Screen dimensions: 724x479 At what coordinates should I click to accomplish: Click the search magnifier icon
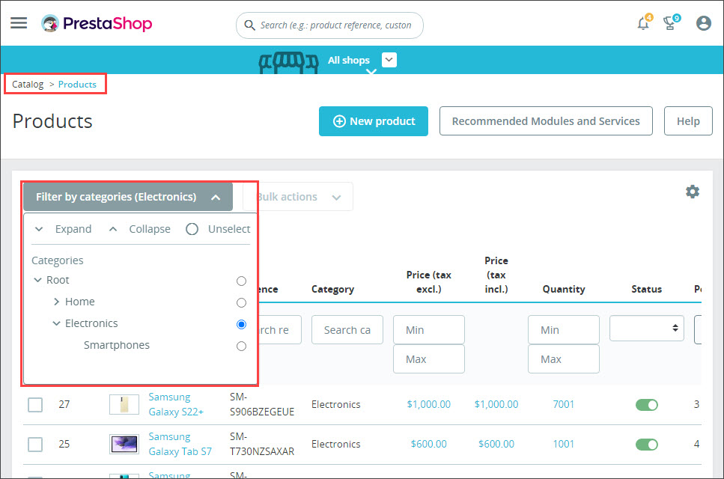coord(249,25)
